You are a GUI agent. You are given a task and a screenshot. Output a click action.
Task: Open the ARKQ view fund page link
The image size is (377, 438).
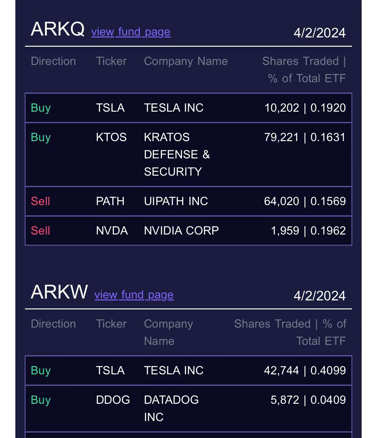(131, 32)
